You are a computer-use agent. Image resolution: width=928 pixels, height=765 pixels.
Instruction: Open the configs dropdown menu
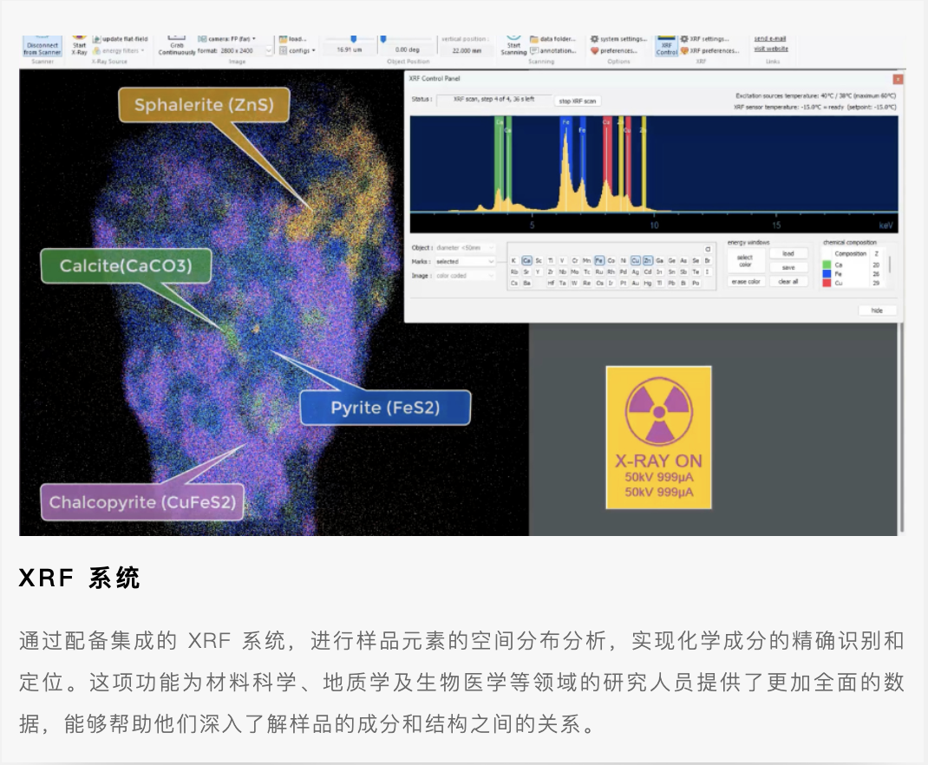(301, 51)
